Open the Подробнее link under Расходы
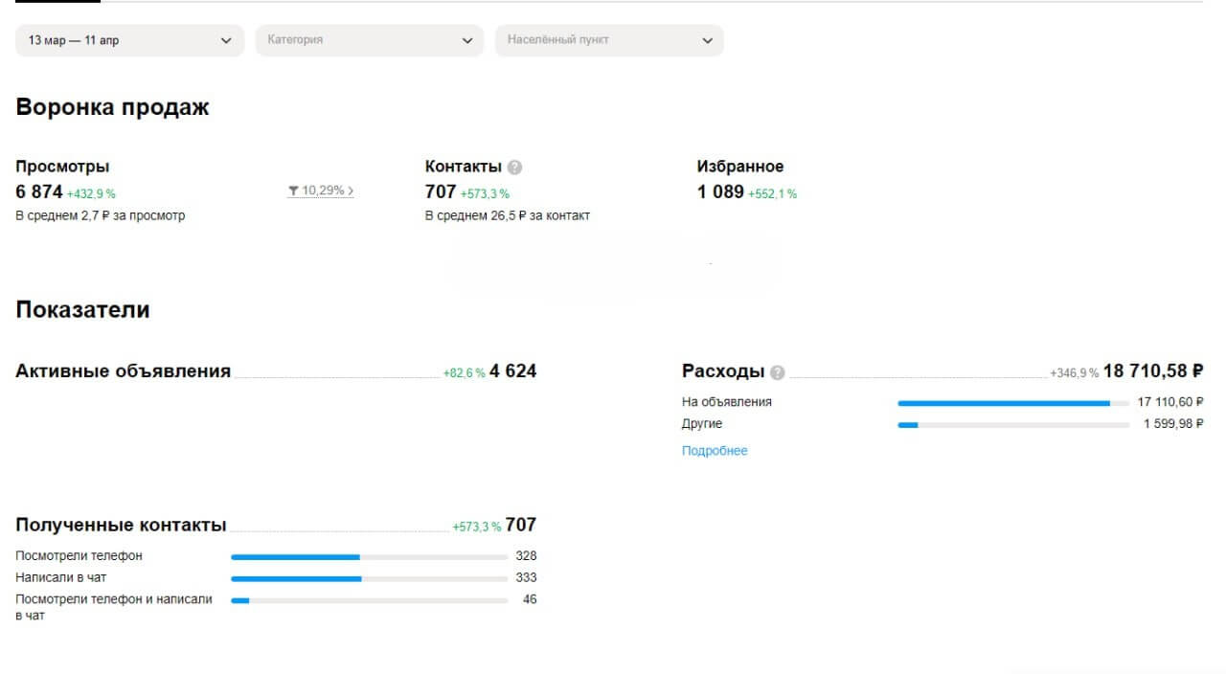The image size is (1226, 674). coord(715,451)
